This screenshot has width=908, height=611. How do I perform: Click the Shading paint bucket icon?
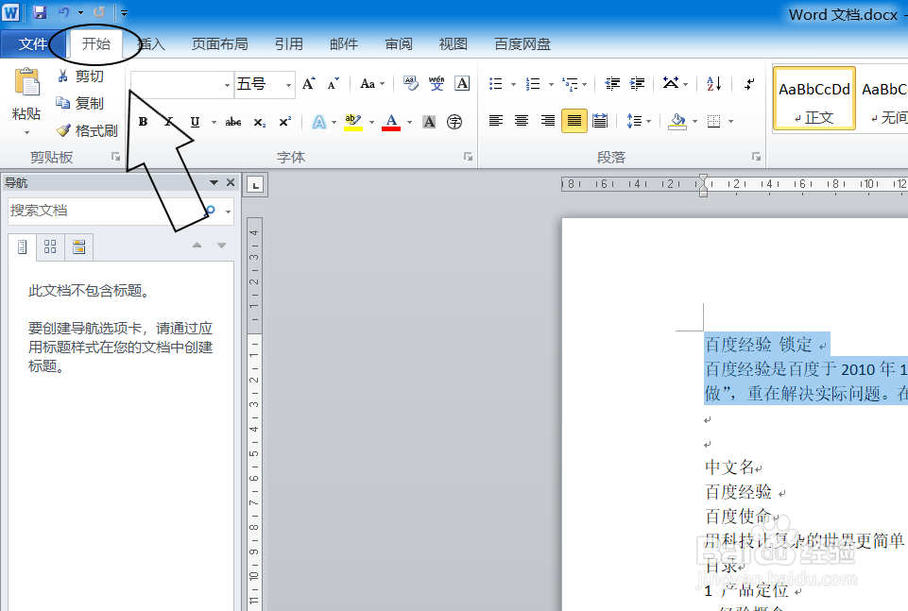pyautogui.click(x=677, y=120)
